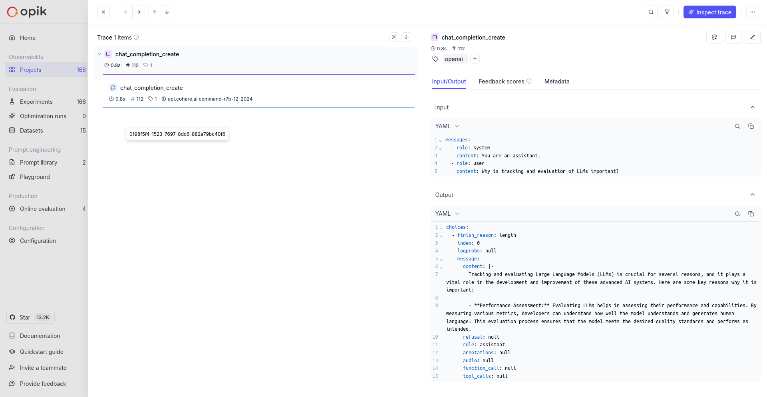The image size is (767, 397).
Task: Open the Documentation link in sidebar
Action: pos(40,336)
